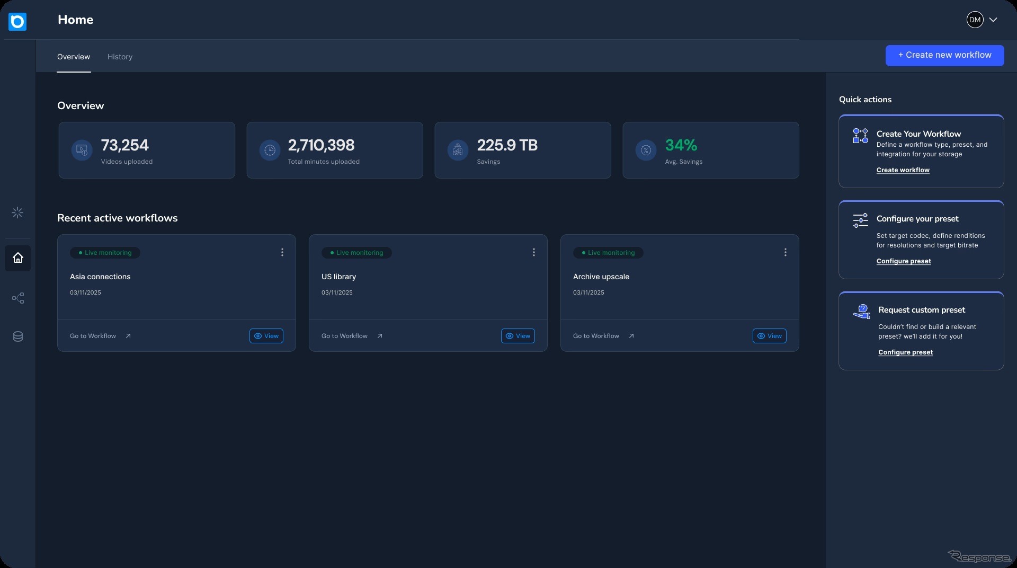The height and width of the screenshot is (568, 1017).
Task: Open three-dot menu for Archive upscale
Action: tap(786, 253)
